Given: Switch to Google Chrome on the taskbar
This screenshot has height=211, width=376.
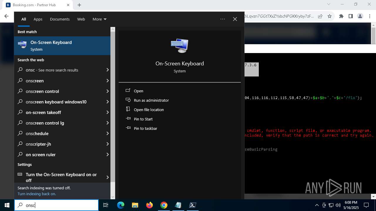Looking at the screenshot, I should pyautogui.click(x=164, y=205).
